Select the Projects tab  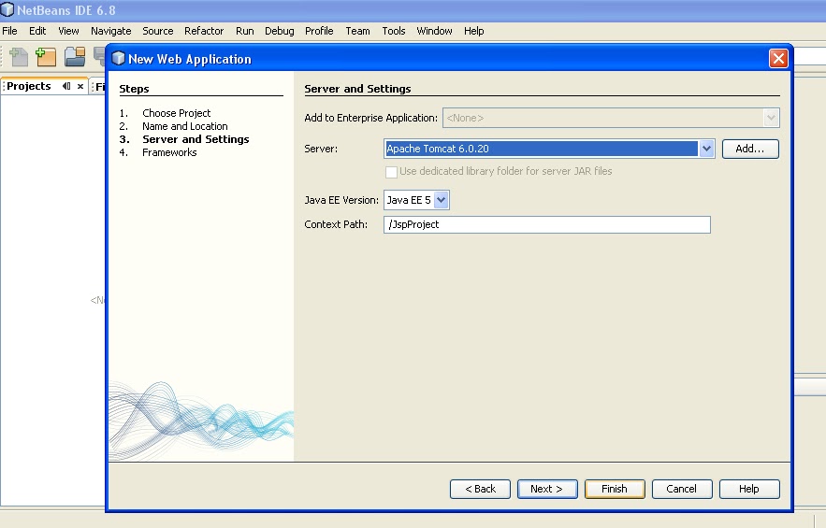pyautogui.click(x=29, y=86)
